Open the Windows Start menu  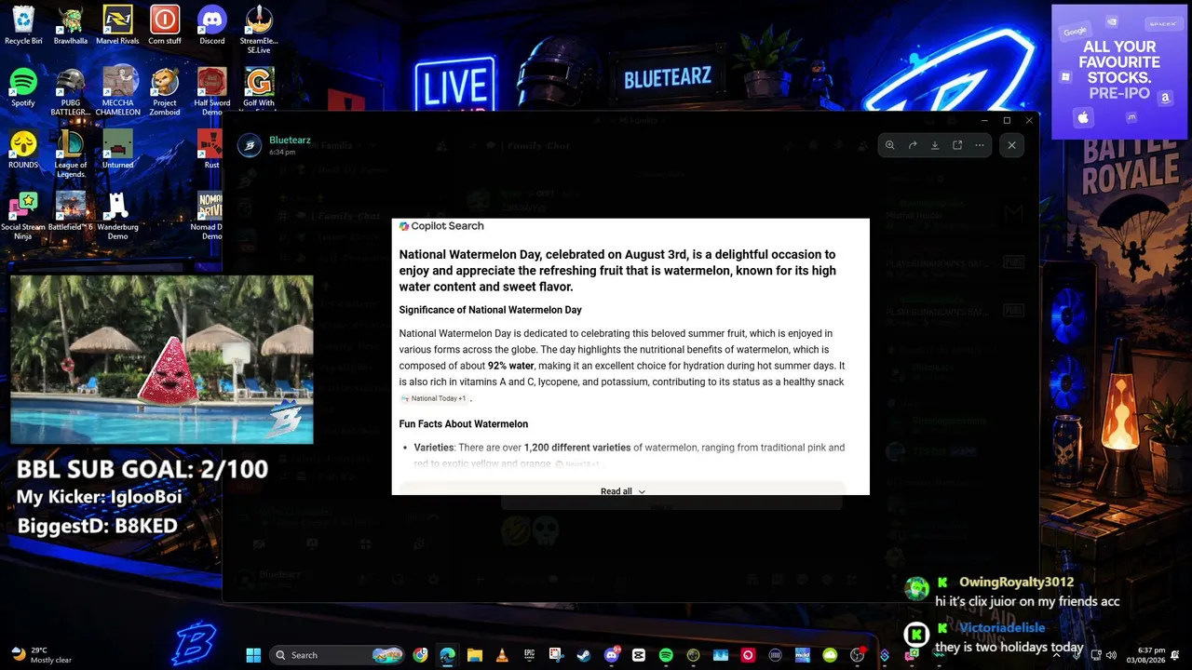(x=253, y=655)
